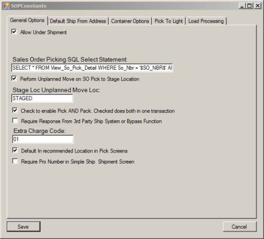Image resolution: width=264 pixels, height=239 pixels.
Task: Switch to the General Options tab
Action: pos(27,21)
